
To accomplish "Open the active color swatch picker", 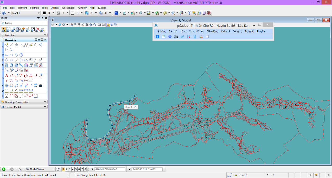I will coord(44,13).
